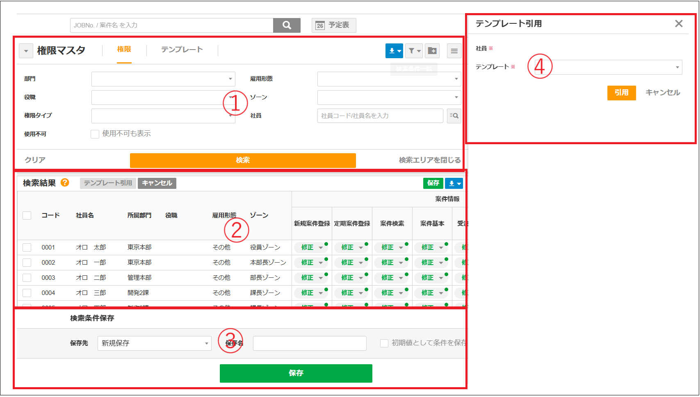Click the help question mark next to 検索結果
The image size is (700, 397).
coord(65,183)
